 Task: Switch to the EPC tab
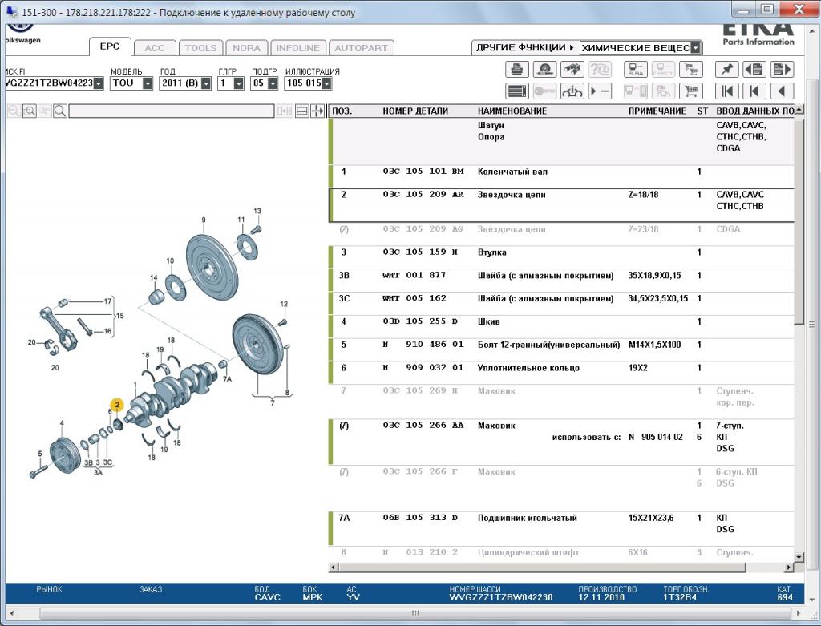tap(110, 46)
